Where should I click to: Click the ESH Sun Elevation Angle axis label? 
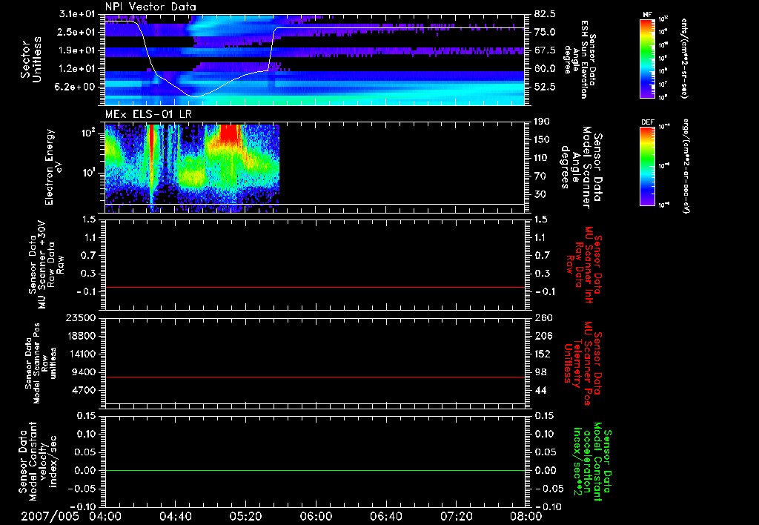(580, 59)
